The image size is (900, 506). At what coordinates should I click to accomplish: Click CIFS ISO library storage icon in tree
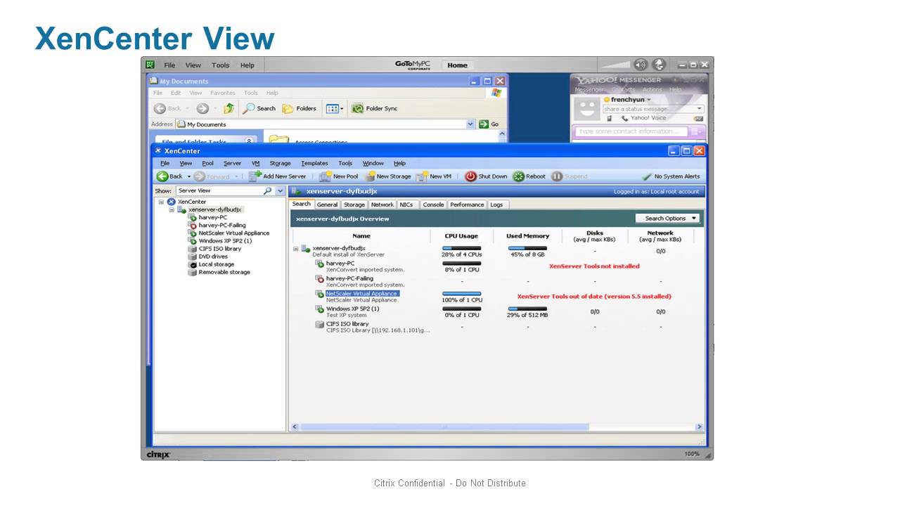point(192,249)
